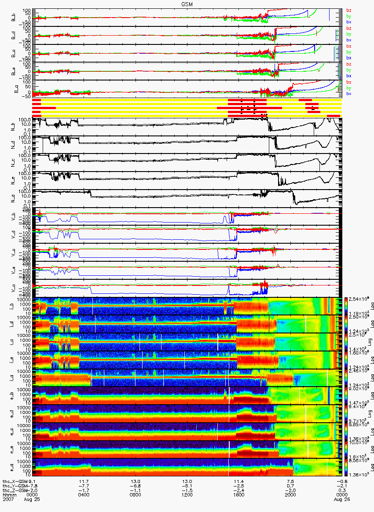This screenshot has width=374, height=512.
Task: Click the 2007 year label
Action: pyautogui.click(x=8, y=499)
